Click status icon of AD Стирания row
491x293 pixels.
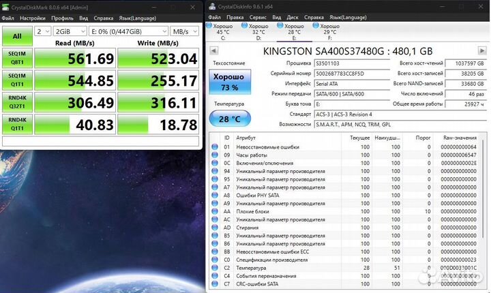pyautogui.click(x=215, y=228)
